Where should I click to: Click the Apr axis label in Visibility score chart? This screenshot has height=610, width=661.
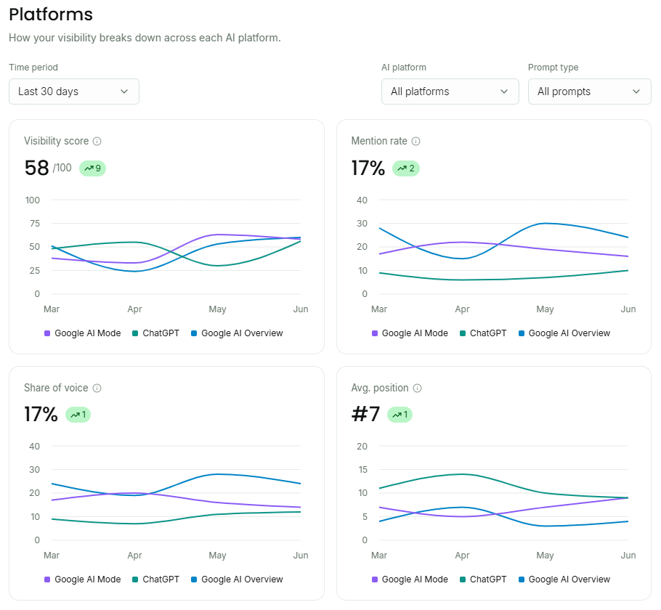(134, 309)
